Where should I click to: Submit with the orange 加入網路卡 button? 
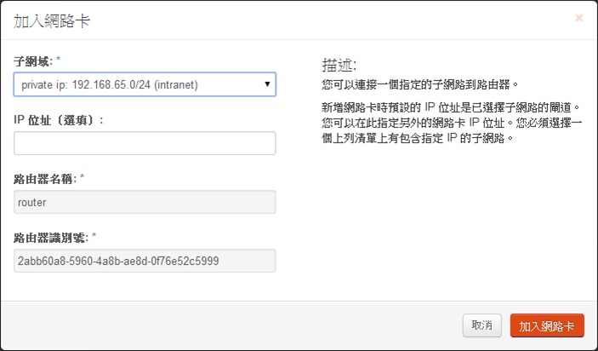547,326
